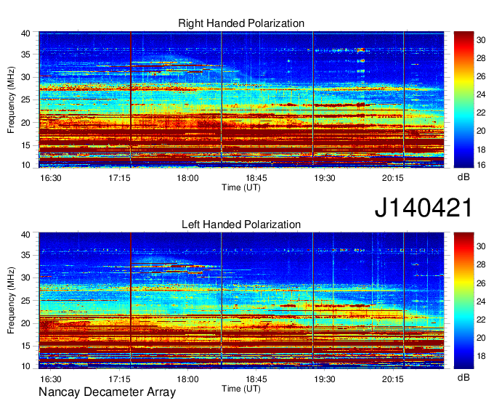Click the 10 MHz frequency tick on the Right Handed plot
This screenshot has width=494, height=401.
[25, 165]
